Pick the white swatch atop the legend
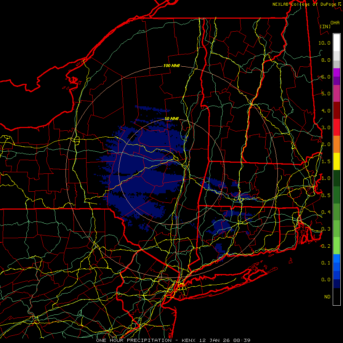The width and height of the screenshot is (343, 343). tap(337, 42)
